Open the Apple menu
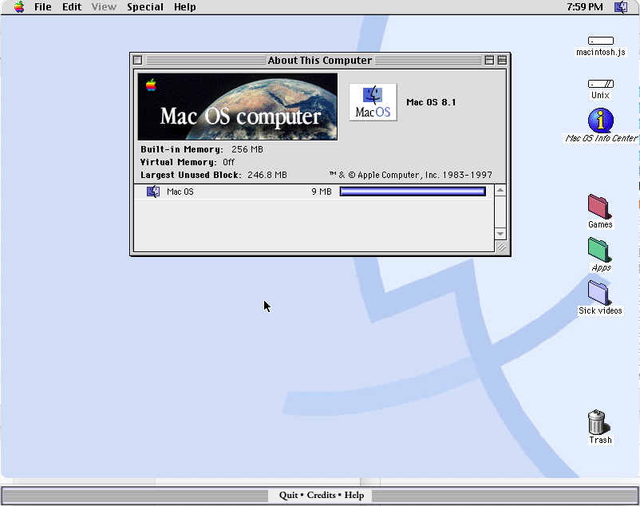The height and width of the screenshot is (506, 640). pos(18,7)
